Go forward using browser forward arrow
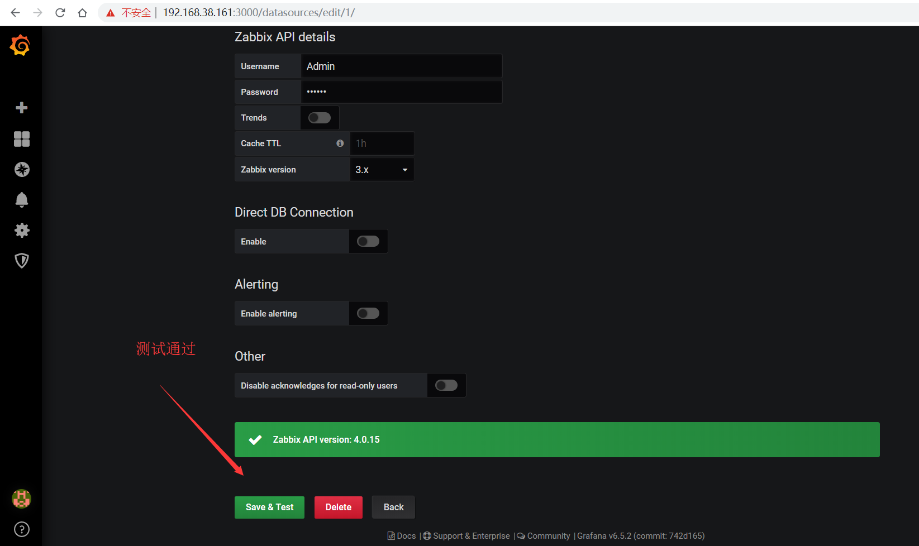919x546 pixels. (37, 12)
